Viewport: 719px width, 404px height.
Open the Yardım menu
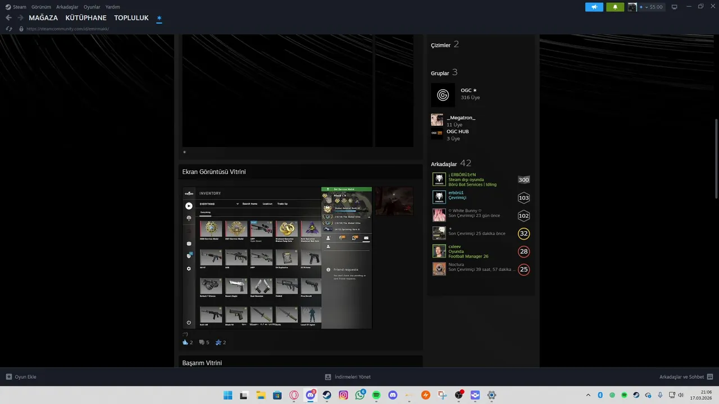coord(112,7)
